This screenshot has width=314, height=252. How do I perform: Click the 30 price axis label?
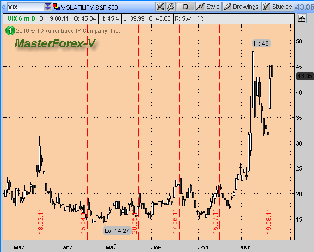299,143
